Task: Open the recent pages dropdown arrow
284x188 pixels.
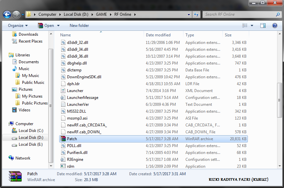Action: point(23,15)
